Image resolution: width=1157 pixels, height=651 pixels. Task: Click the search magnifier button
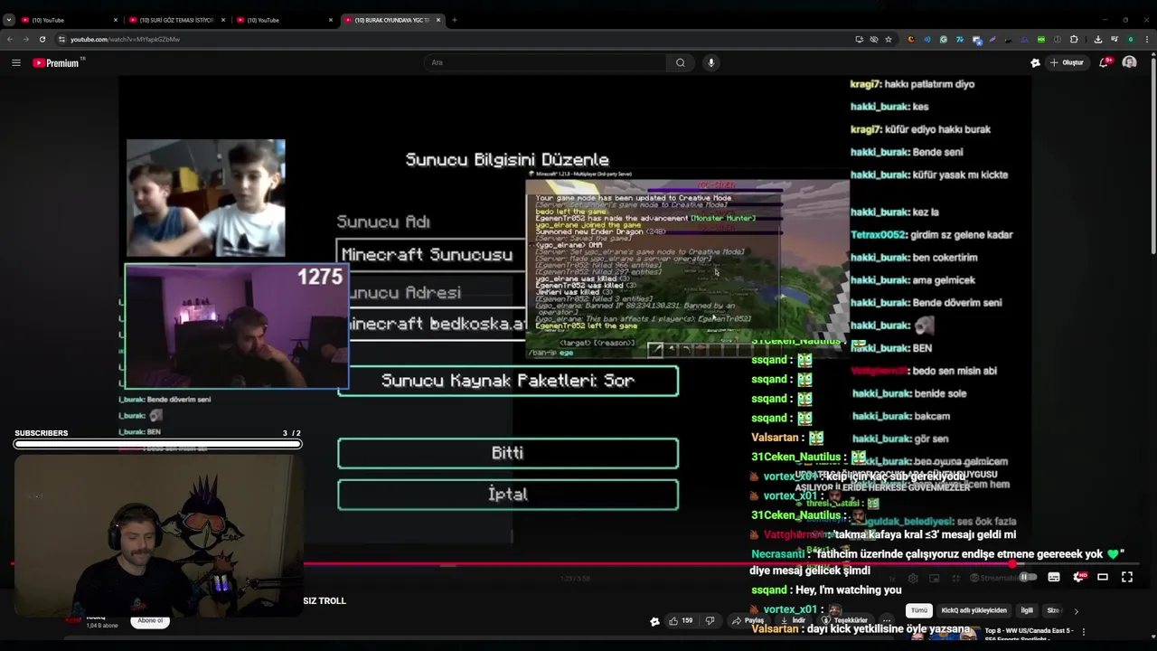click(x=681, y=62)
